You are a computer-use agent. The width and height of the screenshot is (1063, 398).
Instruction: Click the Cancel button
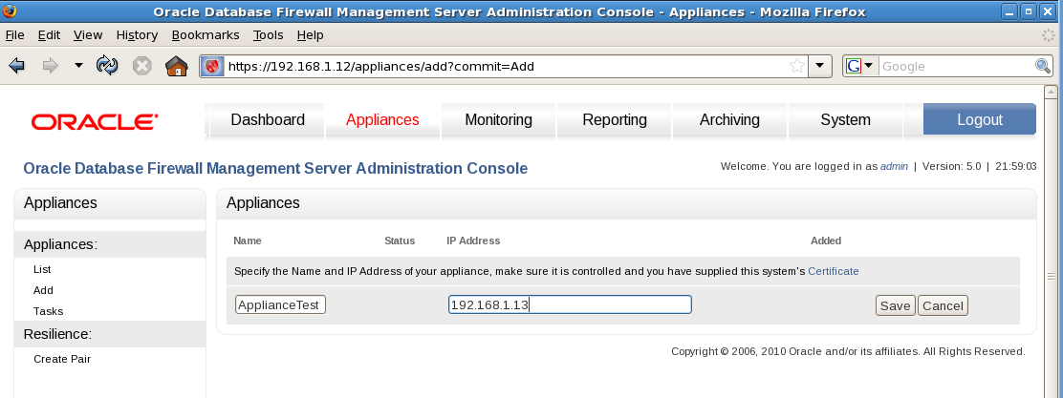point(943,305)
